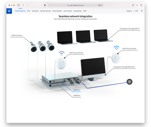Click the unifi-network.ui.com address bar
Viewport: 151px width, 127px height.
coord(75,5)
